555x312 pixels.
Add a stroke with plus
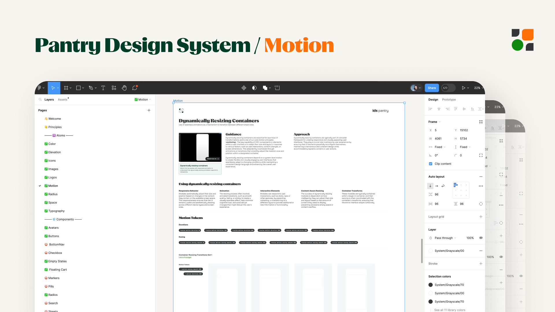click(481, 263)
